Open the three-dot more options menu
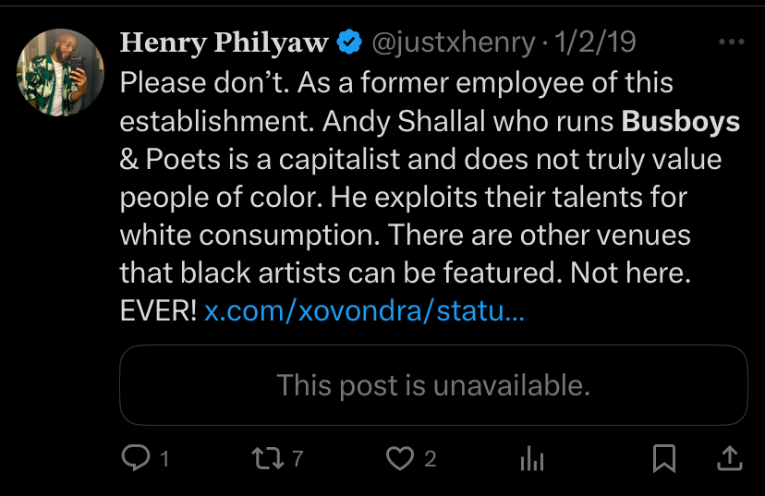The height and width of the screenshot is (496, 765). click(732, 42)
